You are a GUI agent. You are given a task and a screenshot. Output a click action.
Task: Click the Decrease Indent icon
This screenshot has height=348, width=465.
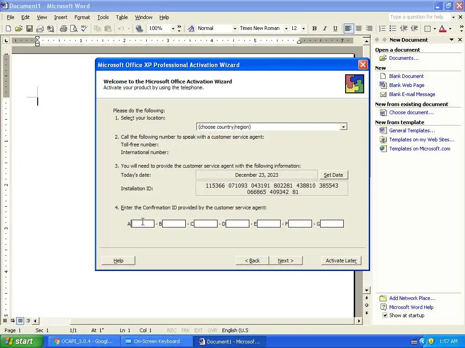[404, 29]
